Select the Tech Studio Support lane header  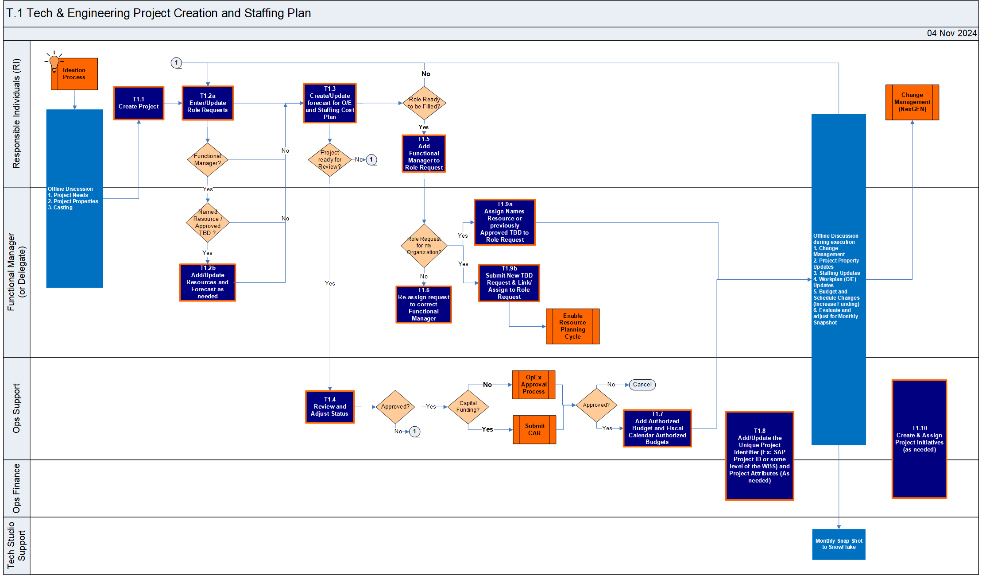17,545
